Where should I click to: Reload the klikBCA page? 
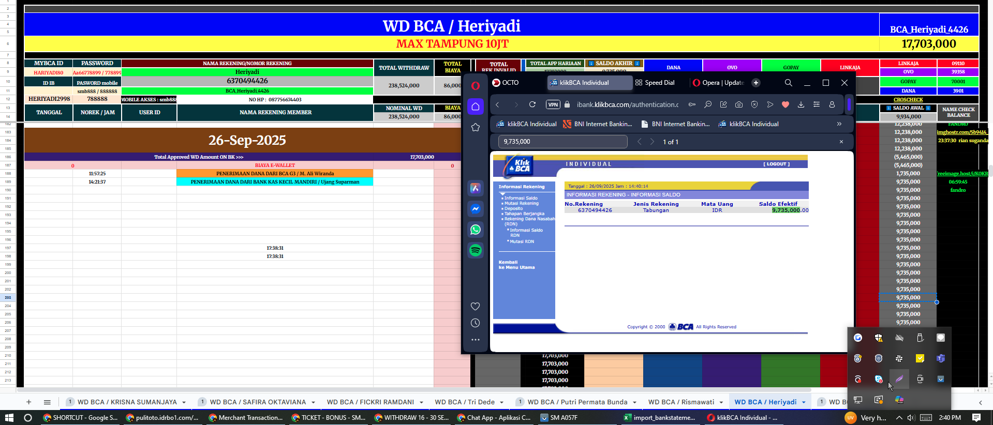coord(532,104)
